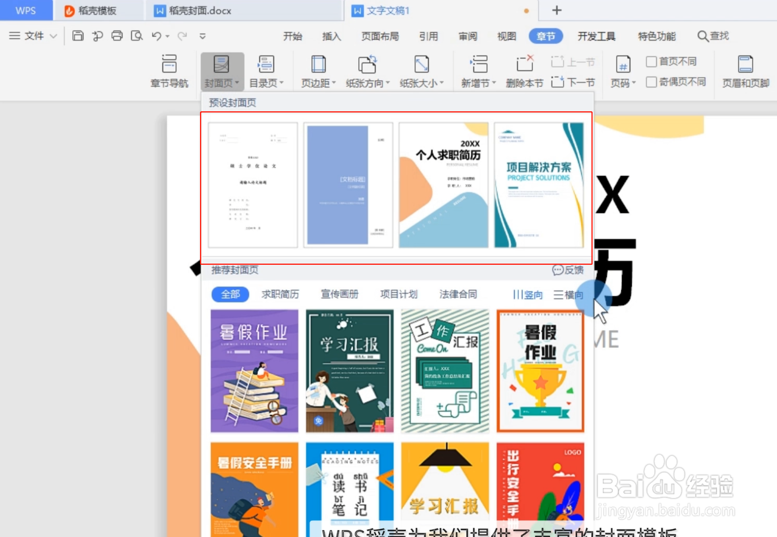The height and width of the screenshot is (537, 777).
Task: Enable 奇偶页不同 checkbox
Action: coord(651,82)
